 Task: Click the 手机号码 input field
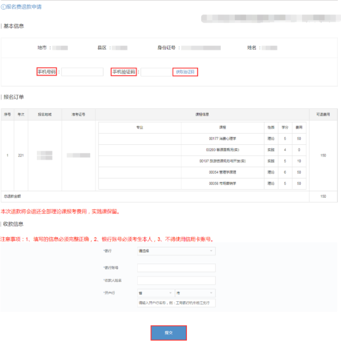82,72
